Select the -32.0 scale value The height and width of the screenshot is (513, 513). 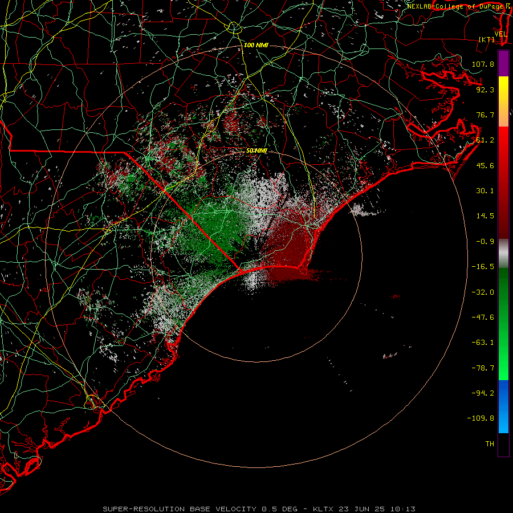click(x=483, y=292)
